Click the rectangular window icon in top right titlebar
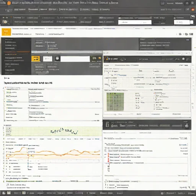The width and height of the screenshot is (196, 196). (162, 3)
